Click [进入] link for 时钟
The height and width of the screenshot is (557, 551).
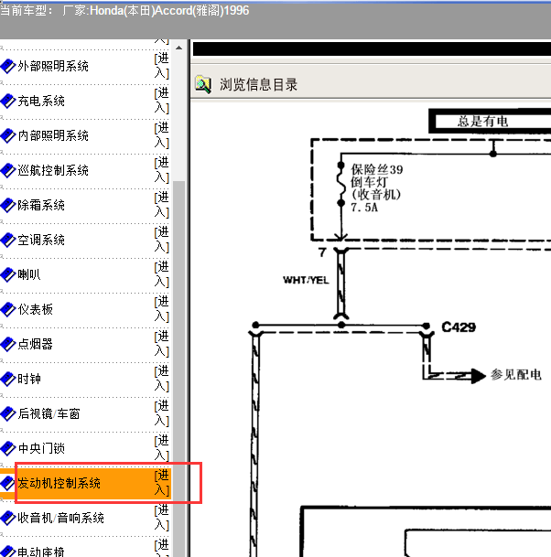[162, 379]
